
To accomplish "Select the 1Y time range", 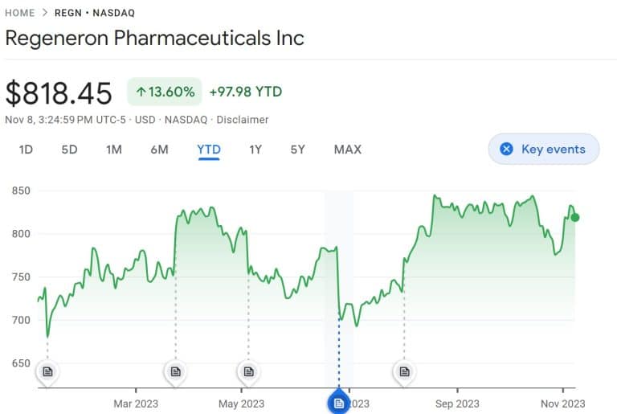I will 255,150.
